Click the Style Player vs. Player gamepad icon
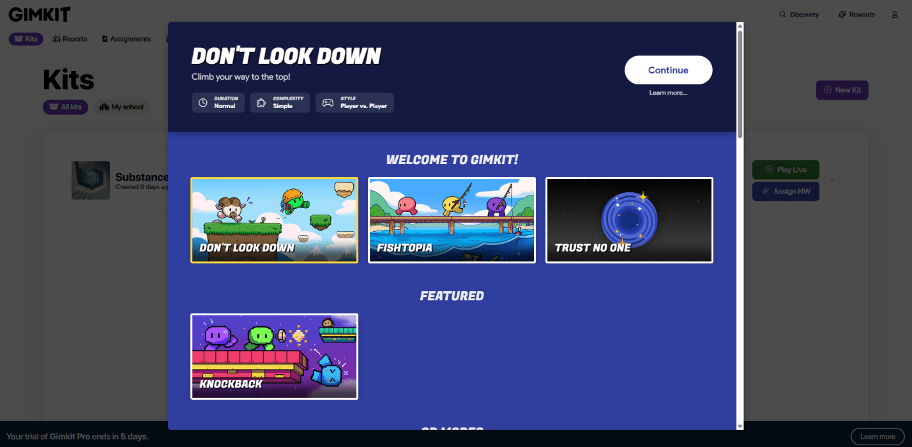 click(x=328, y=103)
